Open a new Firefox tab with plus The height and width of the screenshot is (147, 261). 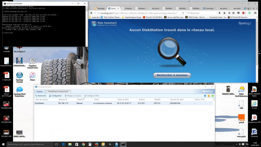pyautogui.click(x=253, y=8)
